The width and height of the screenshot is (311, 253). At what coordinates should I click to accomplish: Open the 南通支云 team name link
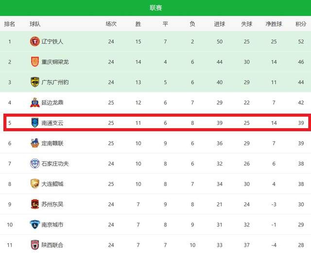coord(52,123)
